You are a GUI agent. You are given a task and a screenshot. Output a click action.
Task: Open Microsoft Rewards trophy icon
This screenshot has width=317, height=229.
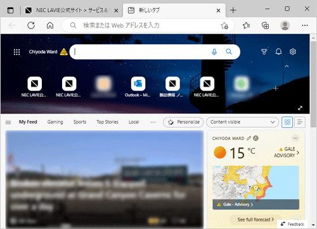[264, 52]
